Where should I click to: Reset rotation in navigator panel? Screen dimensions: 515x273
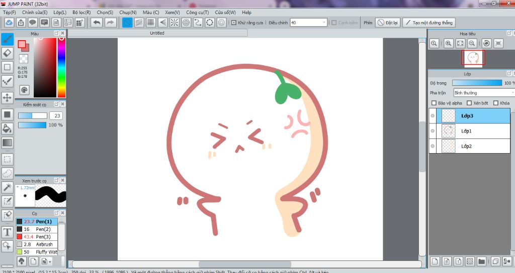coord(487,43)
